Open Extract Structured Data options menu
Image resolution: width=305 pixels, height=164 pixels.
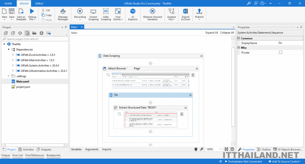(x=182, y=114)
